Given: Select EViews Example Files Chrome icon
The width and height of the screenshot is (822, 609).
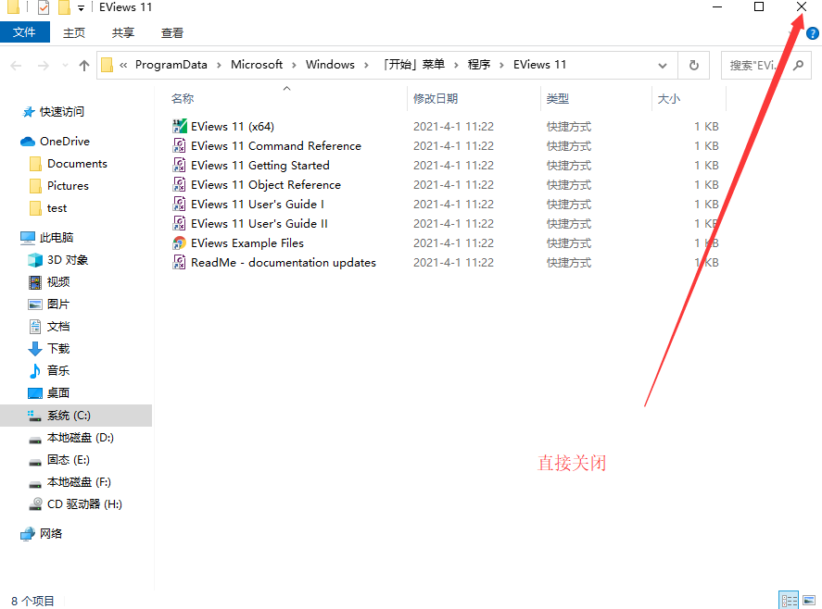Looking at the screenshot, I should pyautogui.click(x=179, y=243).
